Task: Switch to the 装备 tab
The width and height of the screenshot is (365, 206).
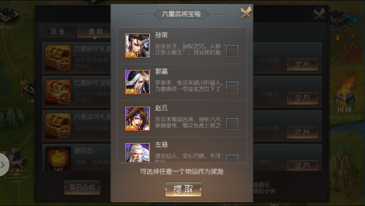Action: point(58,31)
